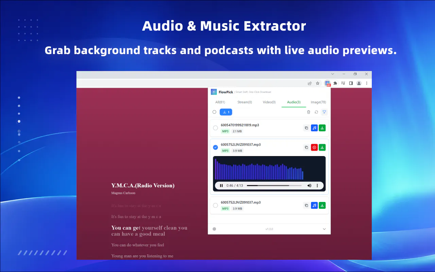The image size is (435, 272).
Task: Preview audio of 60054701999211819.mp3
Action: 314,128
